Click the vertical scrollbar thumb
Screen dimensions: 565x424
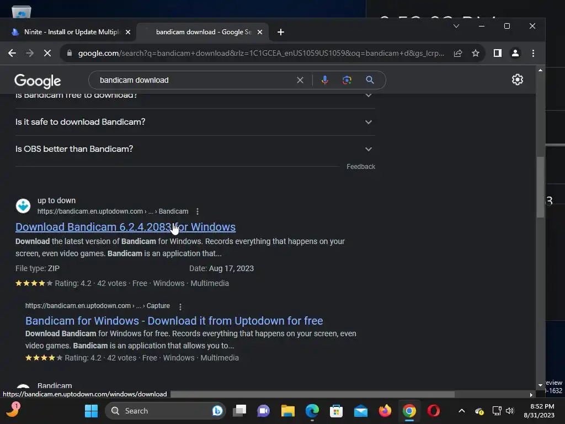540,187
